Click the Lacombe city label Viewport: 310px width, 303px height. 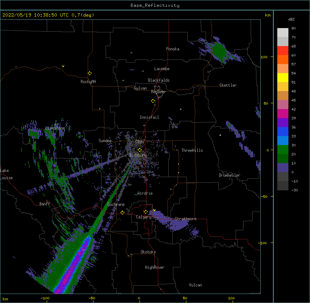(x=162, y=69)
